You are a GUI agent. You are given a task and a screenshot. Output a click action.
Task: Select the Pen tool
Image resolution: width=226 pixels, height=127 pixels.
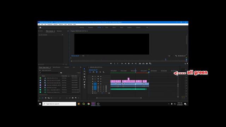[84, 82]
